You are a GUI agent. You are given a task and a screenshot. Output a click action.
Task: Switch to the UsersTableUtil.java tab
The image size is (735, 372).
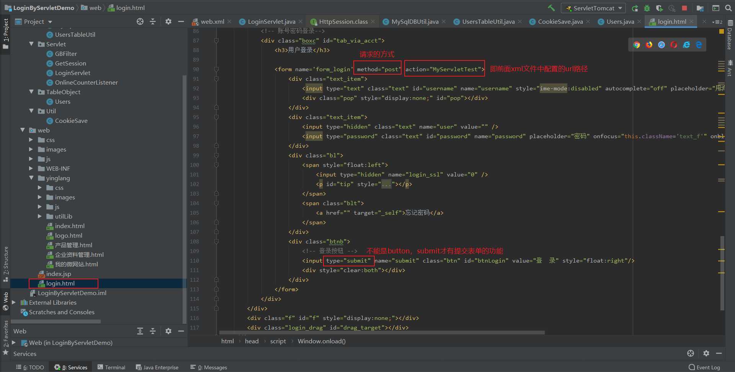coord(488,22)
